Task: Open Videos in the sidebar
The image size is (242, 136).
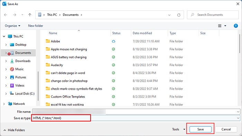Action: pos(20,85)
